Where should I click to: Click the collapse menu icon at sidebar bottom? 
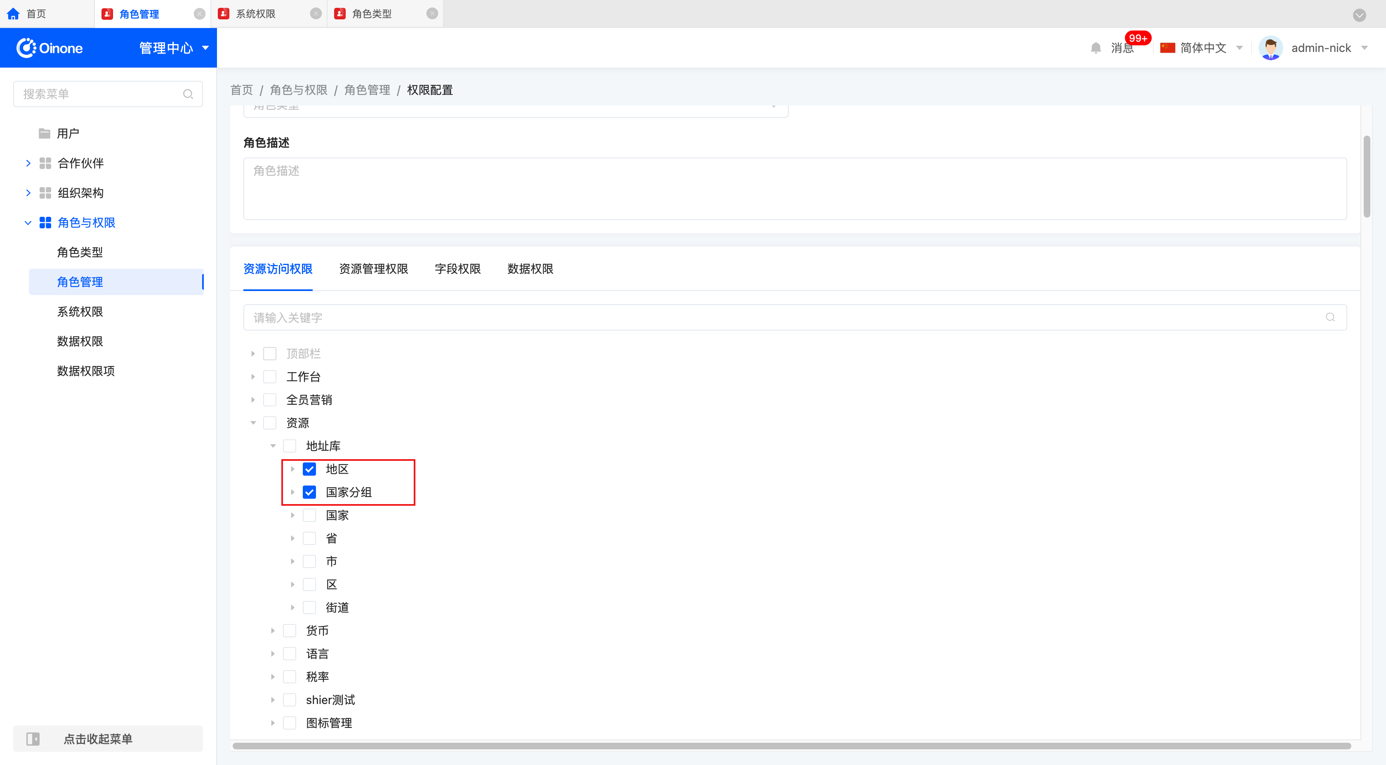pos(33,739)
